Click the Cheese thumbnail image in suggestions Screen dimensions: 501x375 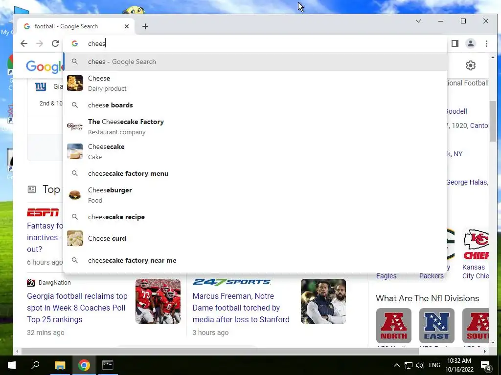tap(75, 83)
